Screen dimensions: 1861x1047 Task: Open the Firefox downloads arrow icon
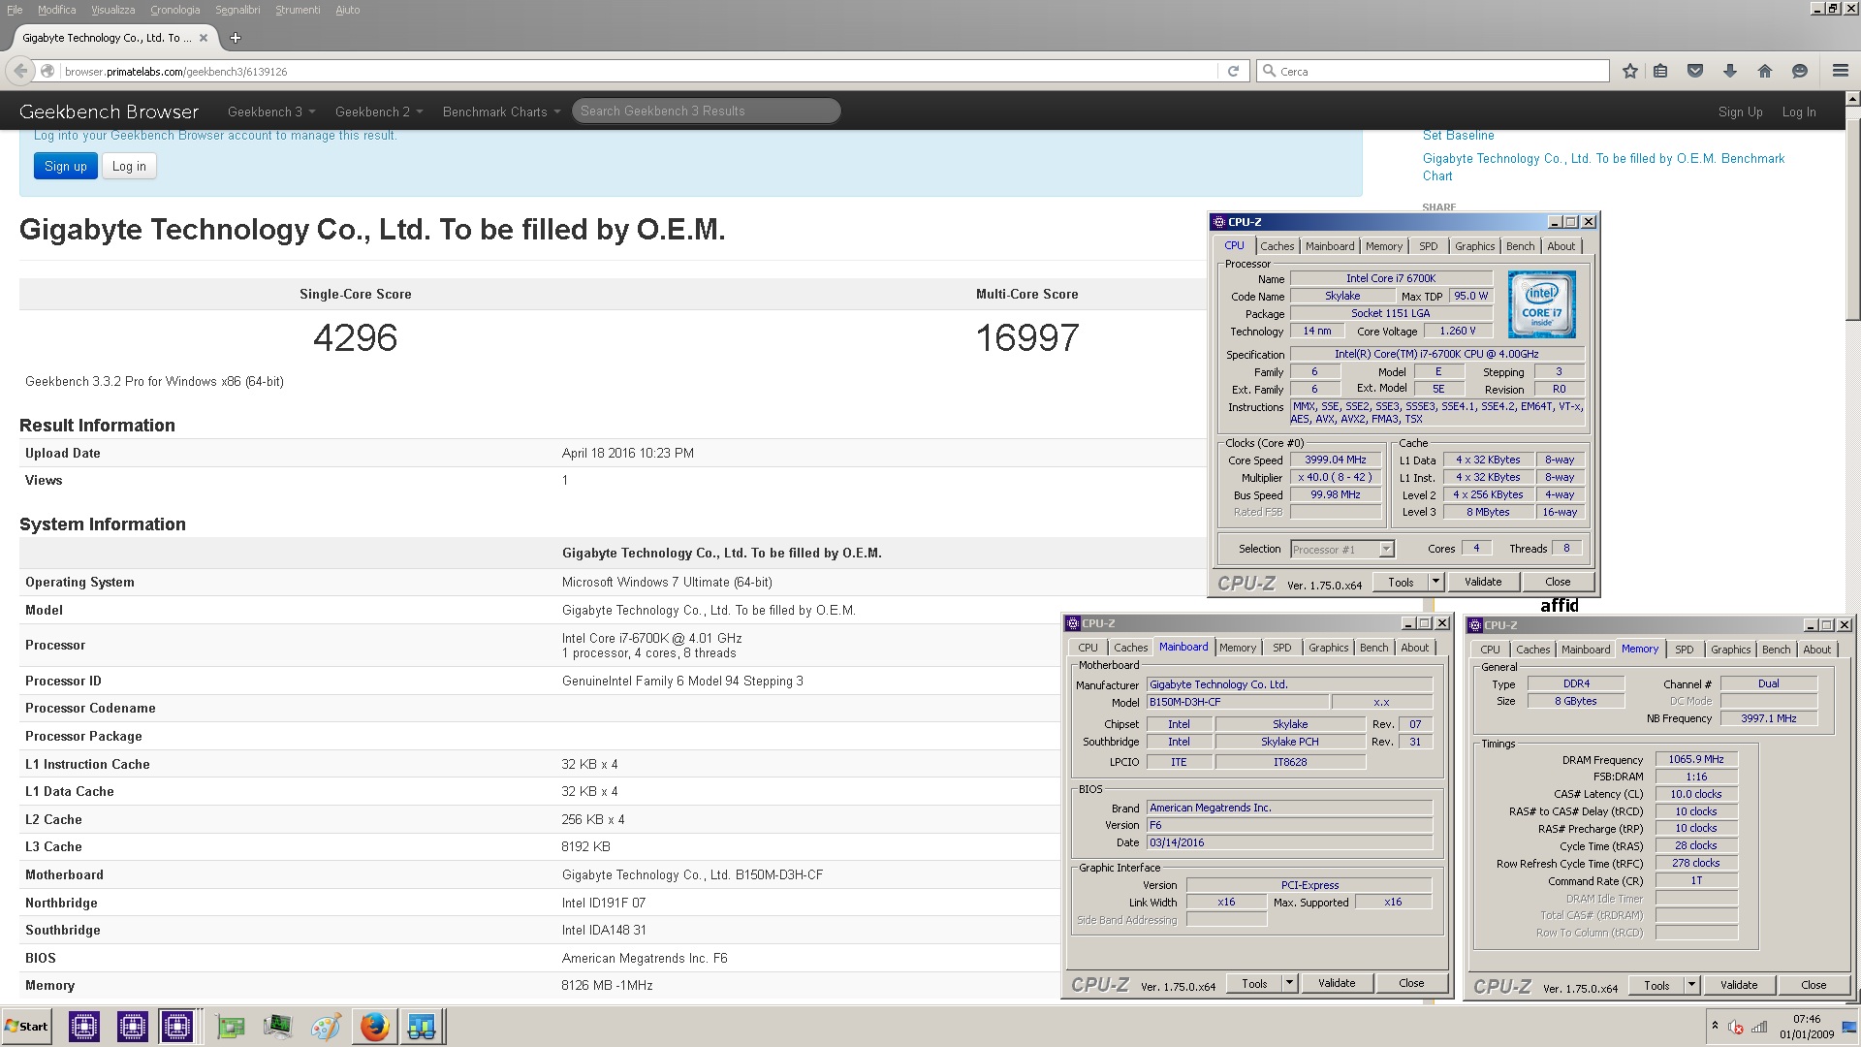point(1730,71)
